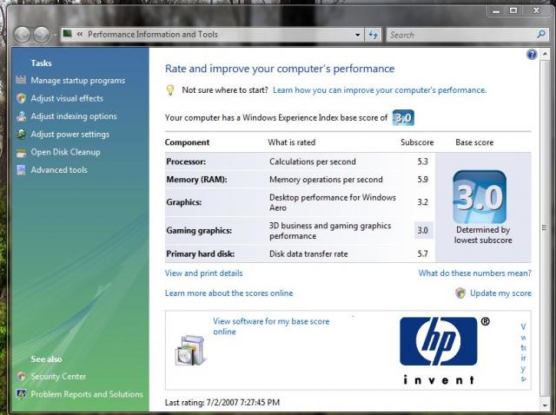
Task: Click the Last rating date text
Action: [222, 403]
